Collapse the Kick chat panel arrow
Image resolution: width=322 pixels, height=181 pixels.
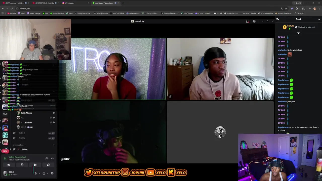277,19
